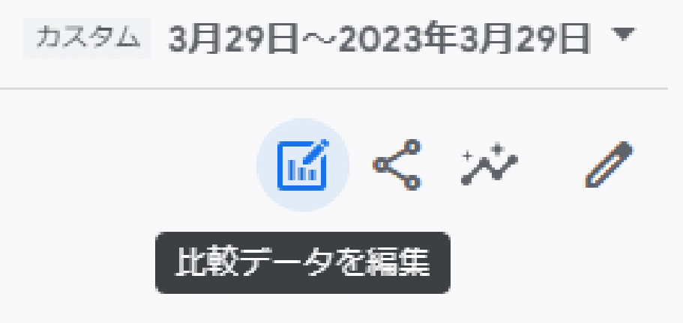The height and width of the screenshot is (323, 683).
Task: Click the 比較データを編集 tooltip
Action: click(303, 262)
